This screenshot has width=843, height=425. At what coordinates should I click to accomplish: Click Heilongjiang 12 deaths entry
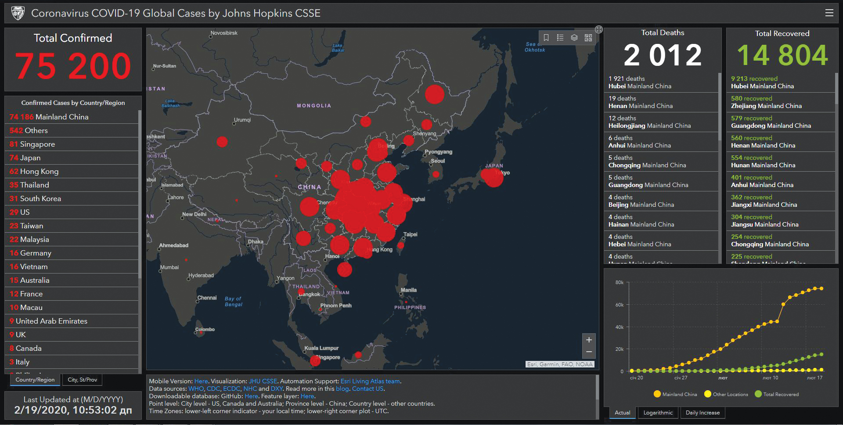tap(661, 122)
